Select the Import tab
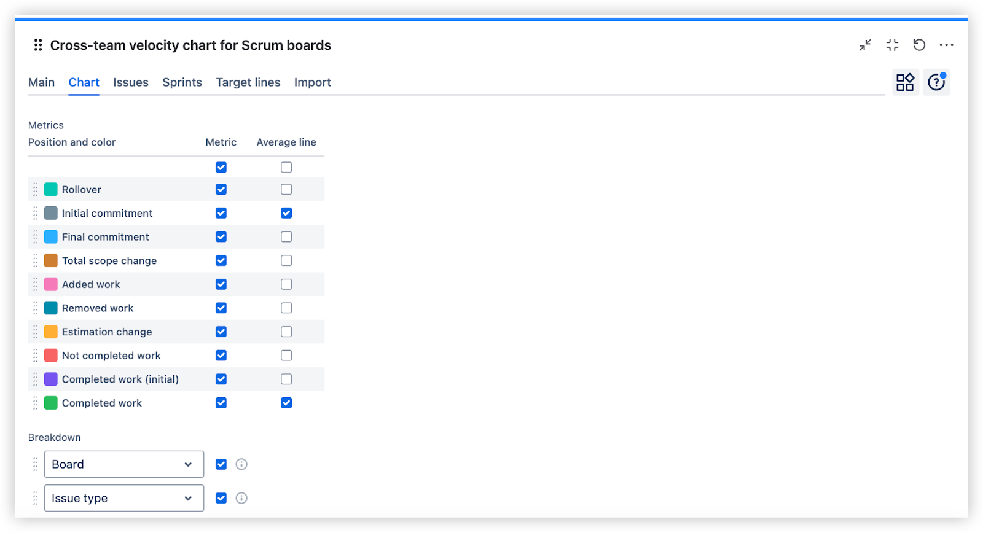 313,82
